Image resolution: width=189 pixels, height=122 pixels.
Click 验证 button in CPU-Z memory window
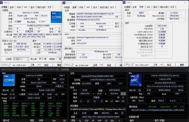[x=169, y=65]
